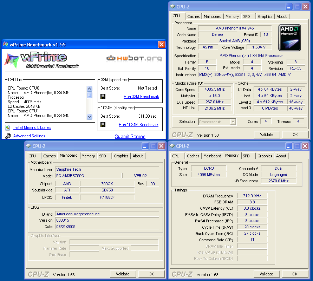Close the CPU-Z processor window
Image resolution: width=313 pixels, height=281 pixels.
pyautogui.click(x=305, y=7)
